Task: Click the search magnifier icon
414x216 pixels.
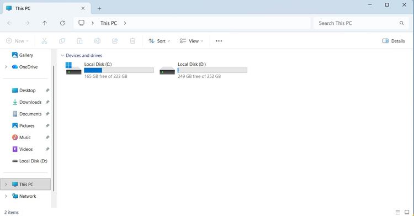Action: (402, 23)
